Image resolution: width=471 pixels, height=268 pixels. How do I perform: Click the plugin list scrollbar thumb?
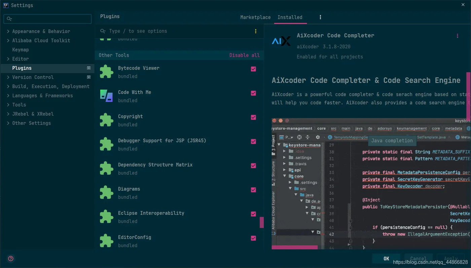click(262, 222)
